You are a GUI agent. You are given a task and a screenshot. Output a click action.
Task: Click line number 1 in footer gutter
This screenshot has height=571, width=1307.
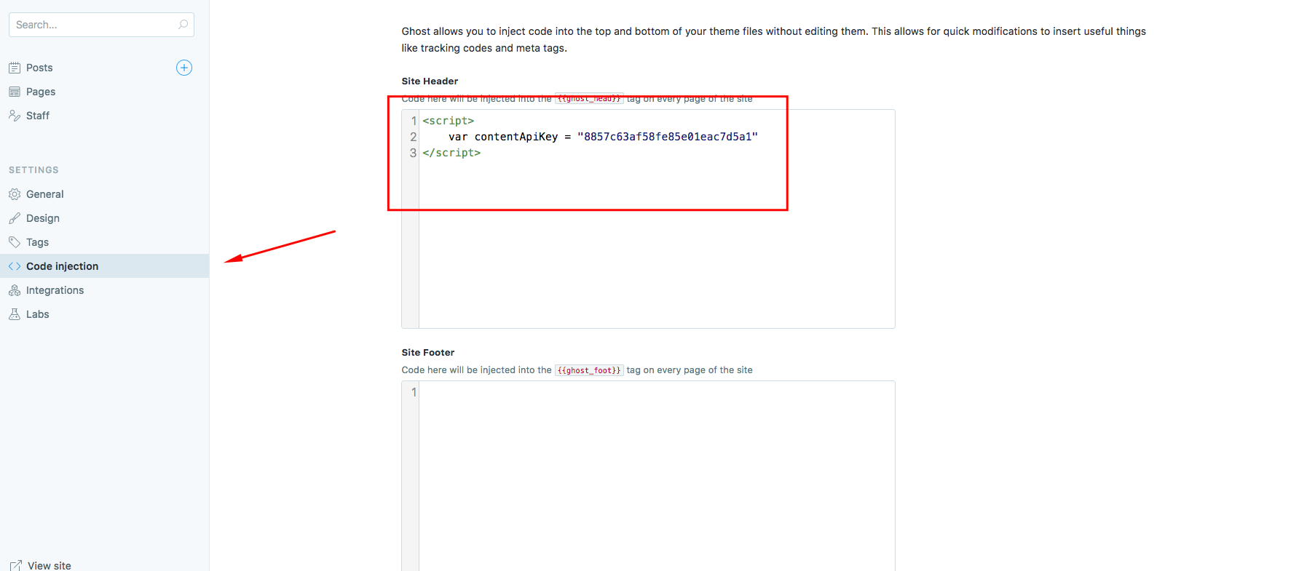click(x=414, y=392)
